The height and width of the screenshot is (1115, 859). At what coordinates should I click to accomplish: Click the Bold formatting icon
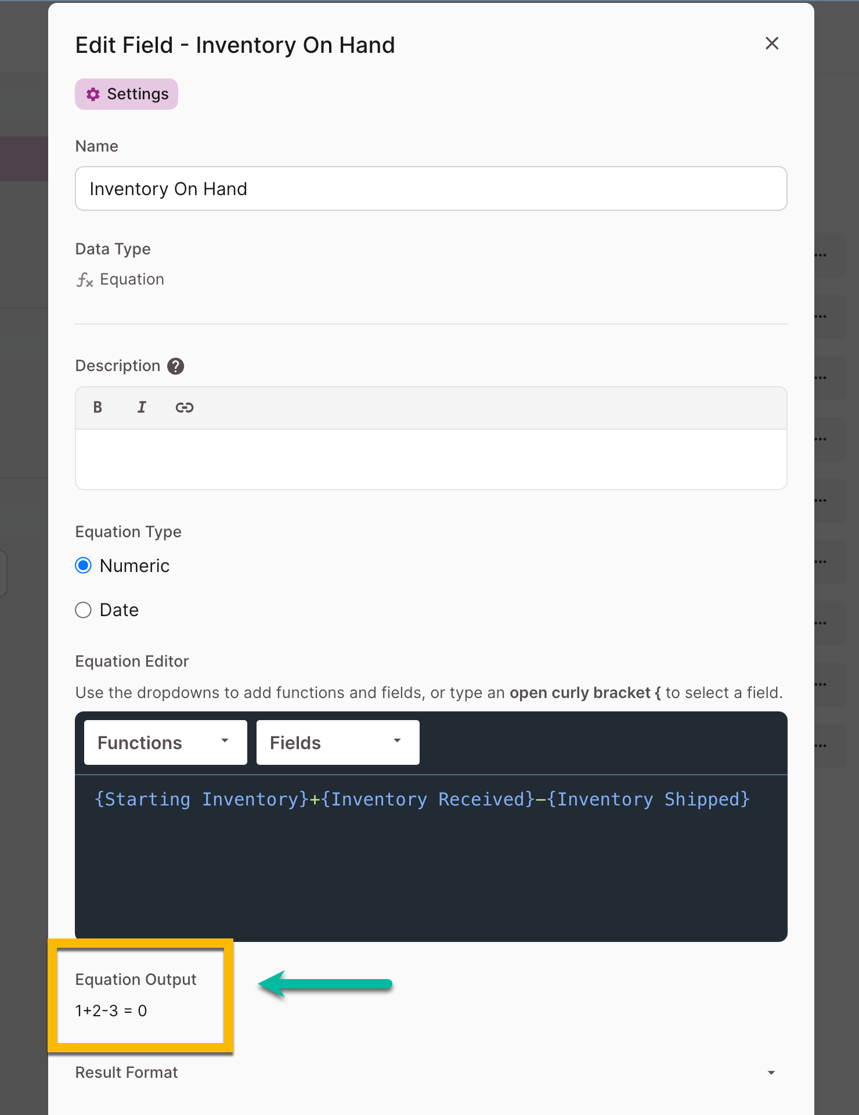98,407
